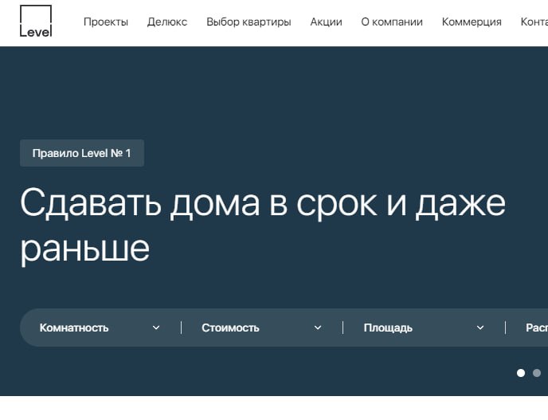Open Выбор квартиры in the navigation
The image size is (548, 420).
249,22
